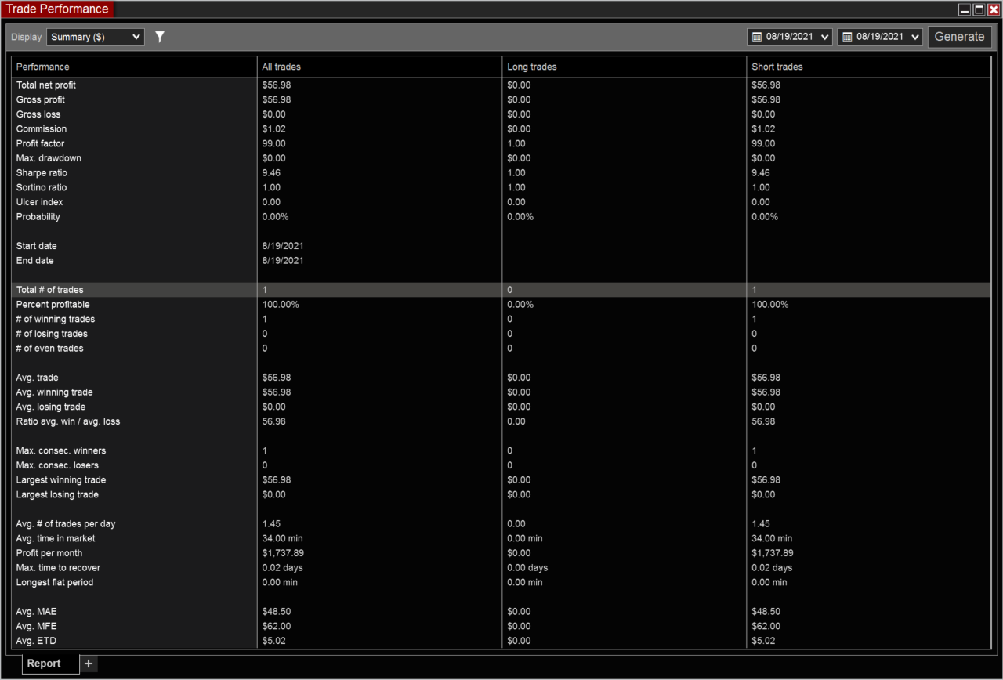Select the Sortino ratio row label
The image size is (1003, 680).
point(42,187)
